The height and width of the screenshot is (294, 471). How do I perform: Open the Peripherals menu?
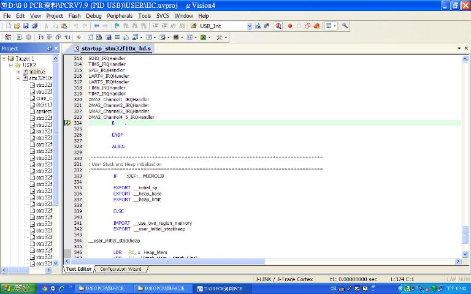pyautogui.click(x=120, y=16)
